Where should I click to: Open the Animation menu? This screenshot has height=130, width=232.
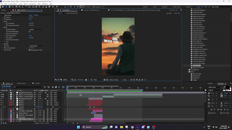tap(32, 4)
